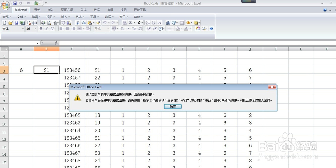Viewport: 336px width, 168px height.
Task: Click cell A3 containing 6
Action: [21, 70]
